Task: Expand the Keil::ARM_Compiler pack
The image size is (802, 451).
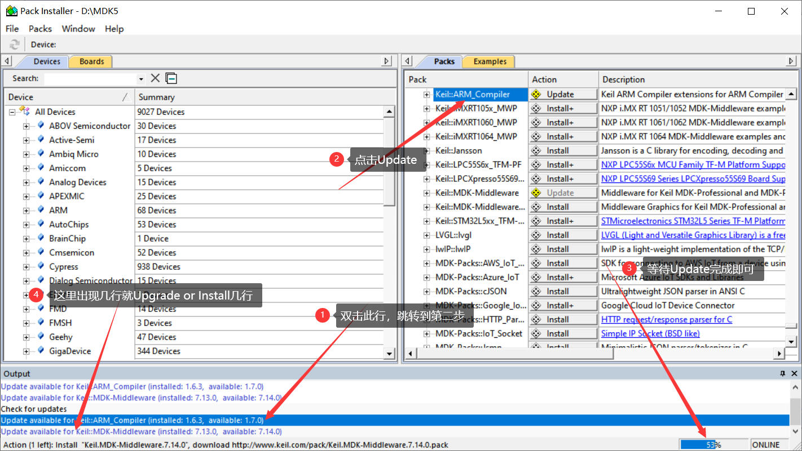Action: 427,95
